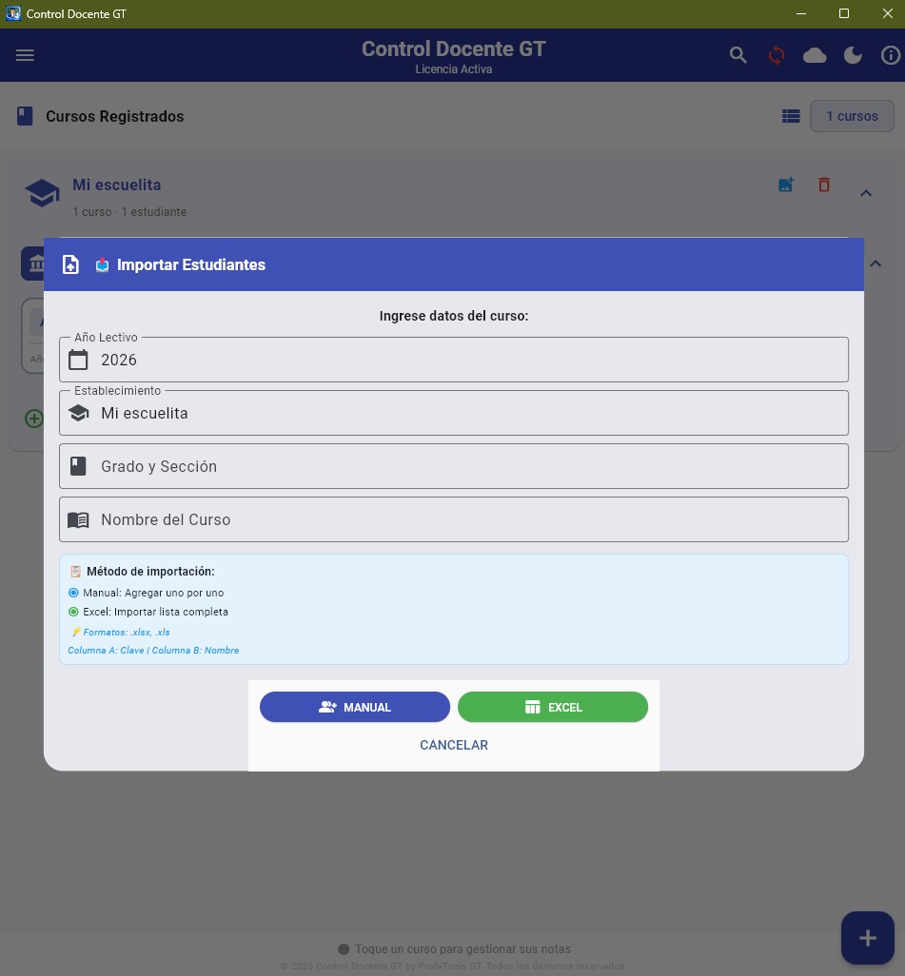Click "Columna A: Clave | Columna B: Nombre" text
This screenshot has height=976, width=905.
click(153, 650)
